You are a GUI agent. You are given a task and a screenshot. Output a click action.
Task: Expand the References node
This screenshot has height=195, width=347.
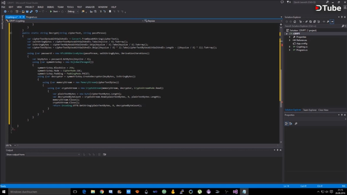(x=290, y=40)
